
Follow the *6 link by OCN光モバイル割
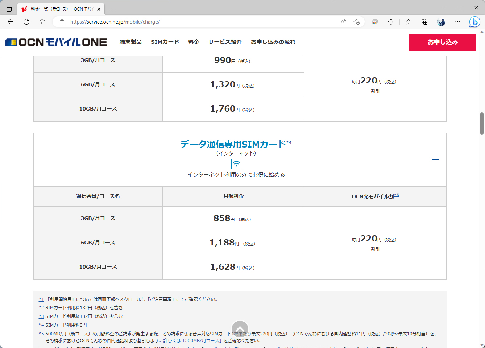tap(397, 195)
